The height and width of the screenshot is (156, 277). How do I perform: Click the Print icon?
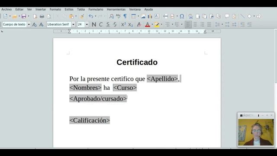tap(42, 16)
